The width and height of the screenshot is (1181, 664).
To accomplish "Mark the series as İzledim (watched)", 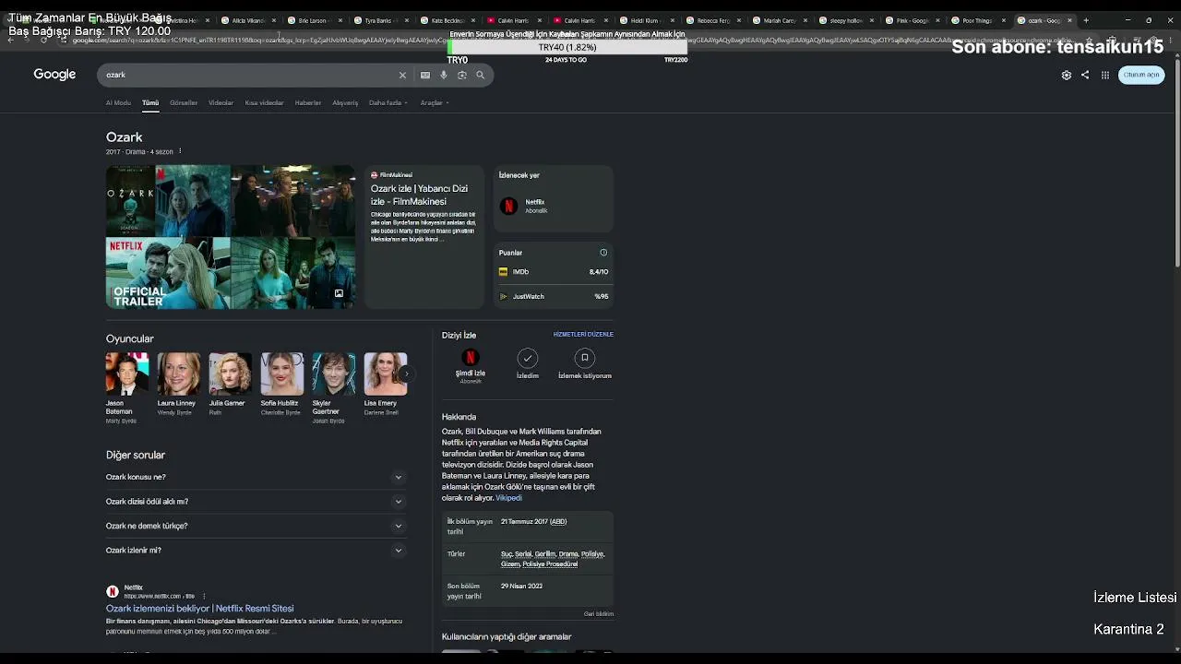I will tap(528, 358).
